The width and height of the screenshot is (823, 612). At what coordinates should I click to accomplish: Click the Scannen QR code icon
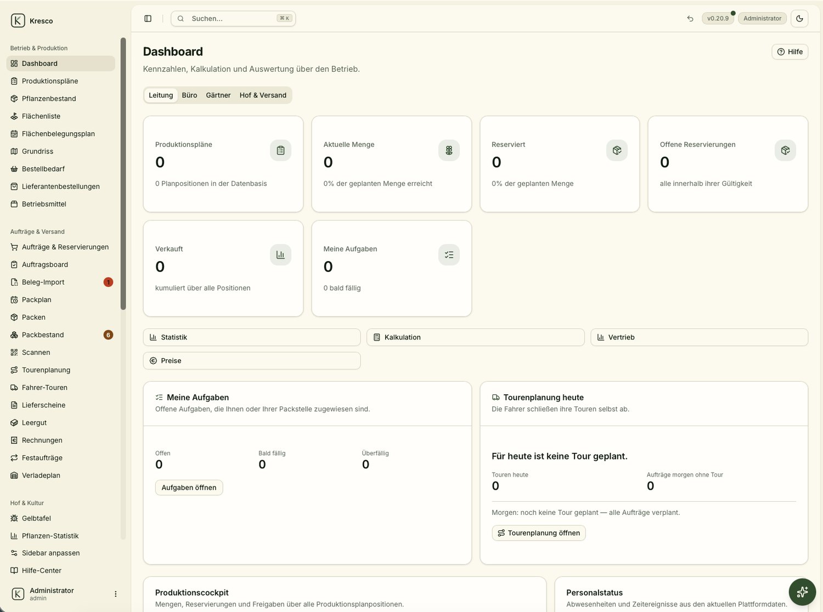click(x=14, y=353)
